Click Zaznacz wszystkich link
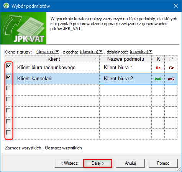182x172 pixels. click(23, 148)
